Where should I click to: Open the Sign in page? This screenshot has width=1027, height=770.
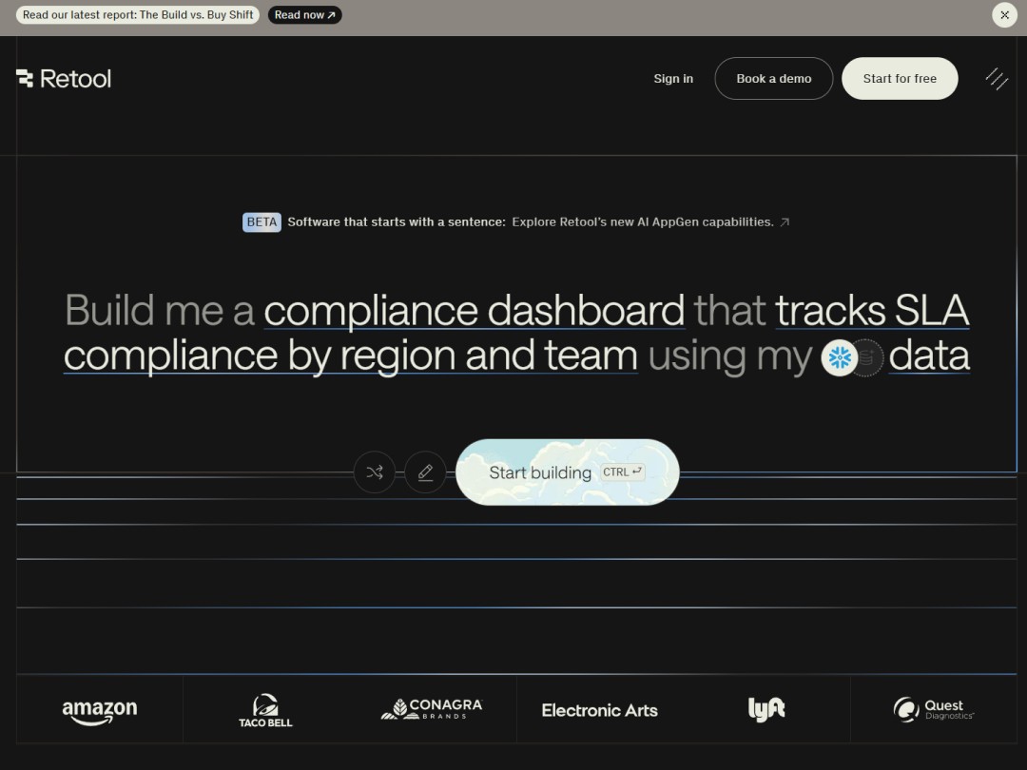tap(673, 78)
